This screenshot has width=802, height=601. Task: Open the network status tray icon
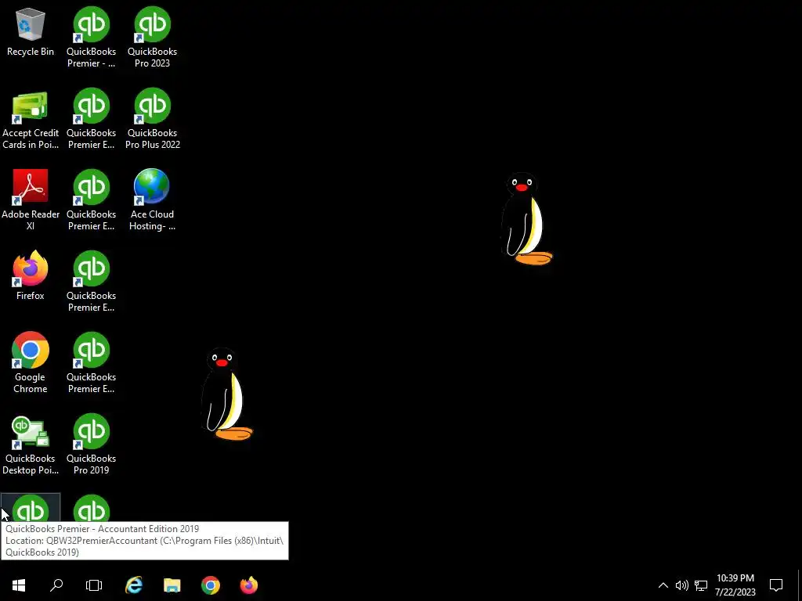701,585
